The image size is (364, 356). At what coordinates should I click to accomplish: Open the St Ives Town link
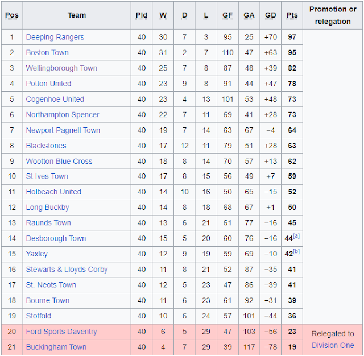47,176
